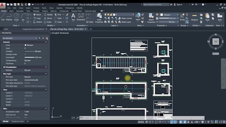Click the Group tool
The image size is (226, 127).
182,17
